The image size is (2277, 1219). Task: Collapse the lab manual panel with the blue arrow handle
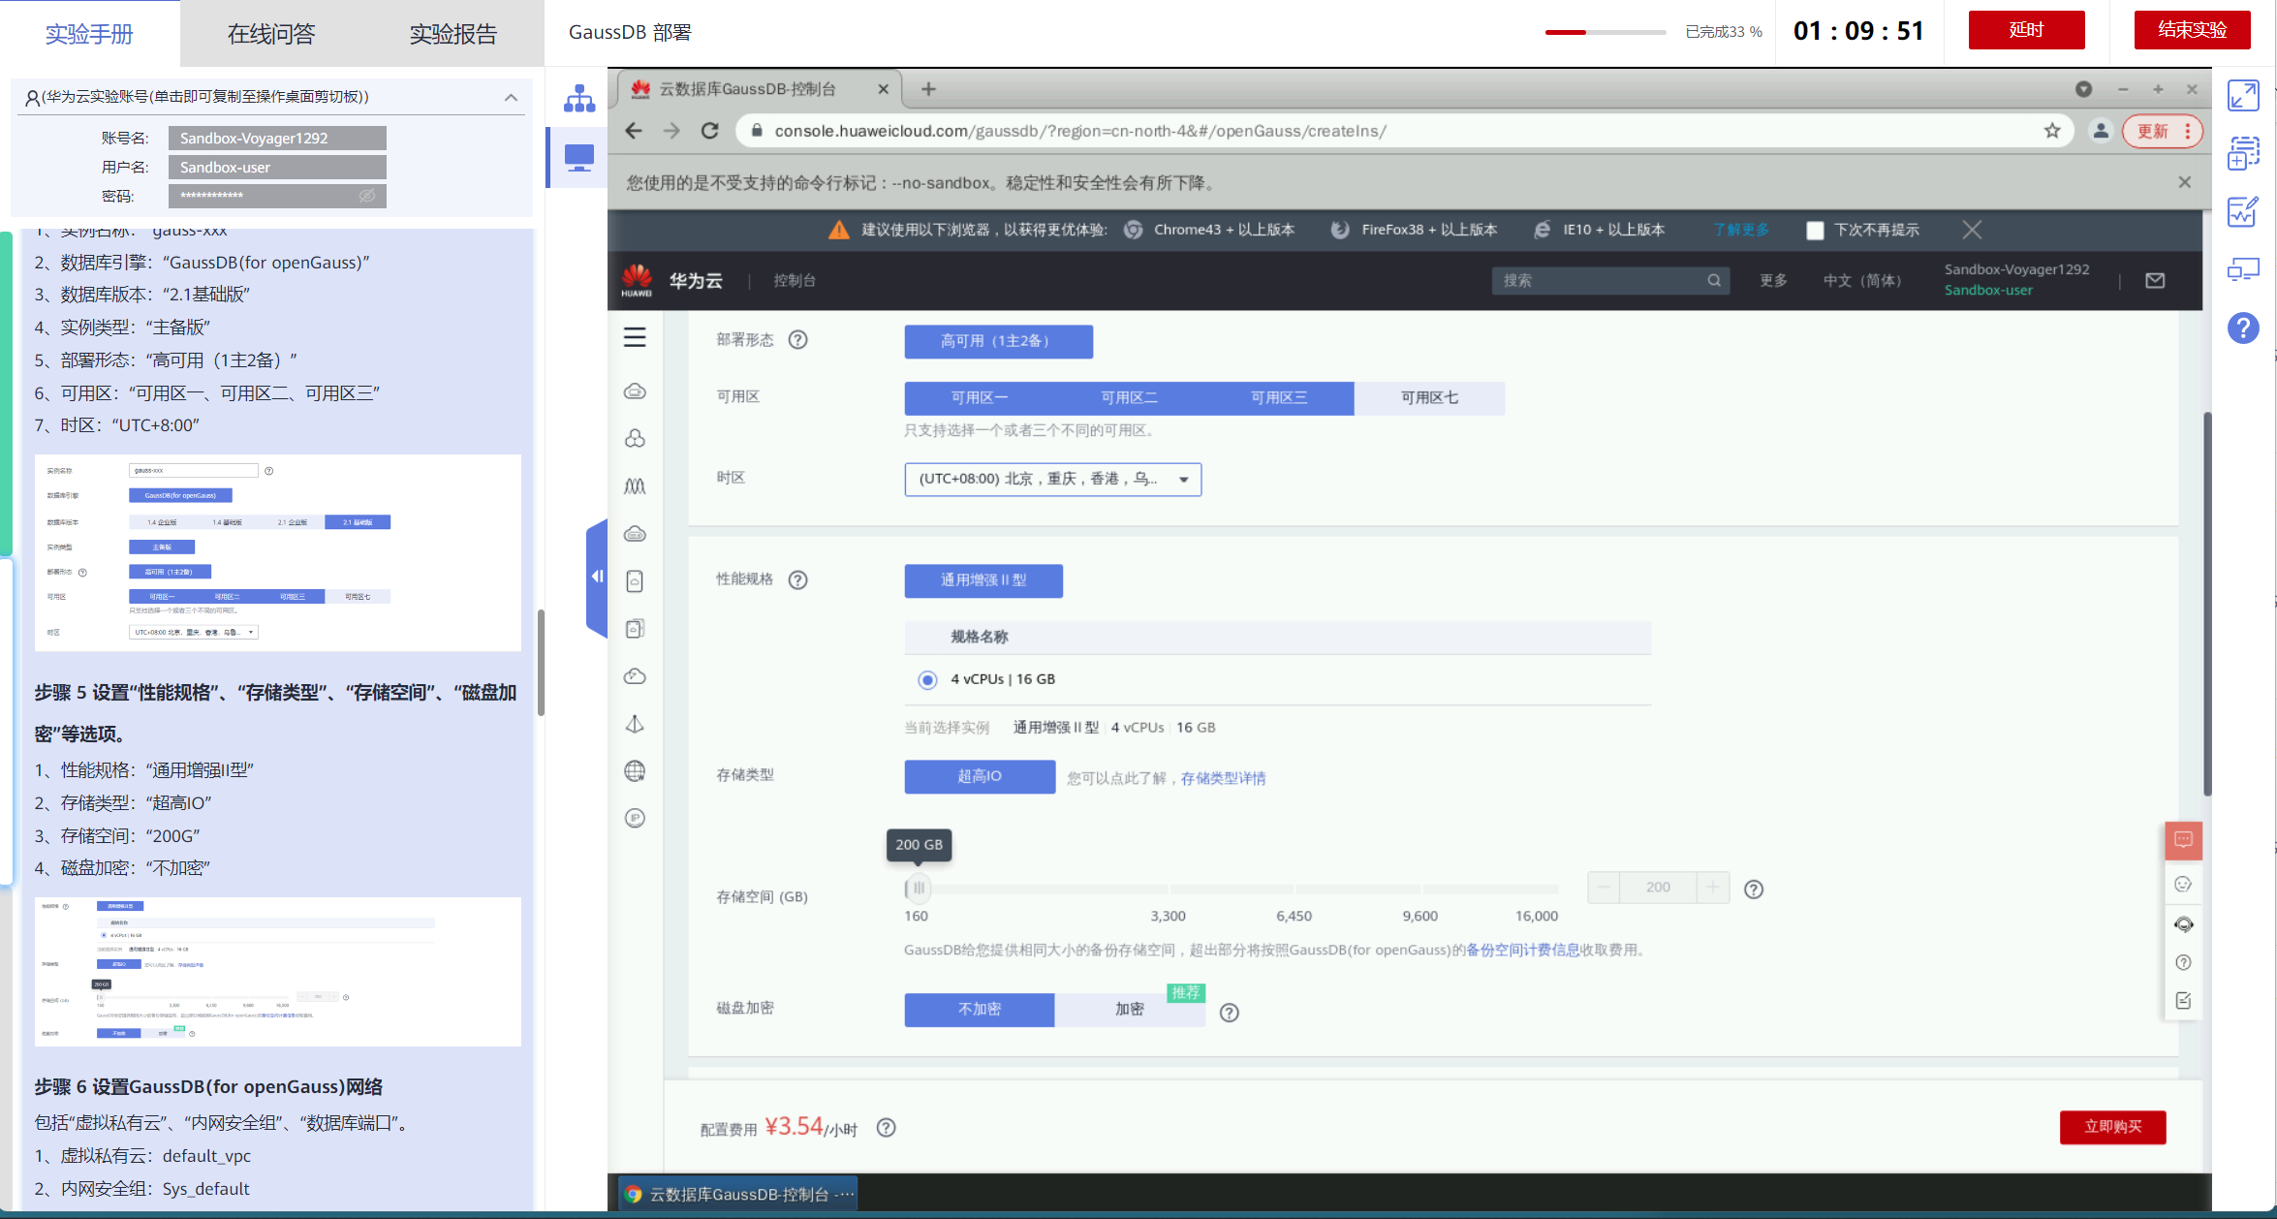(597, 577)
